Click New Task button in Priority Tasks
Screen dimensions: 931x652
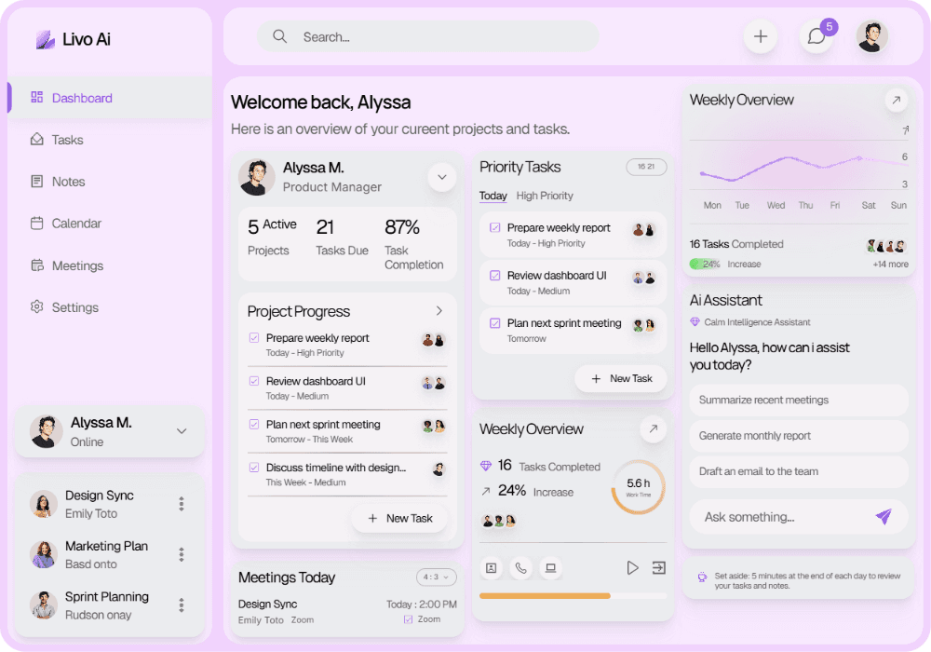point(621,379)
